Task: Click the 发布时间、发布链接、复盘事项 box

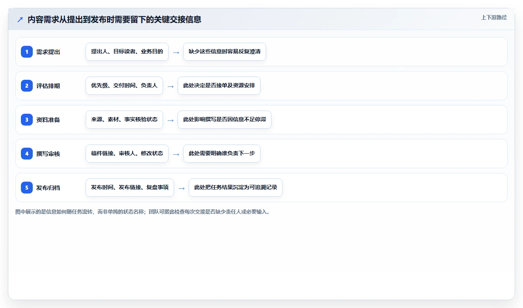Action: click(x=130, y=188)
